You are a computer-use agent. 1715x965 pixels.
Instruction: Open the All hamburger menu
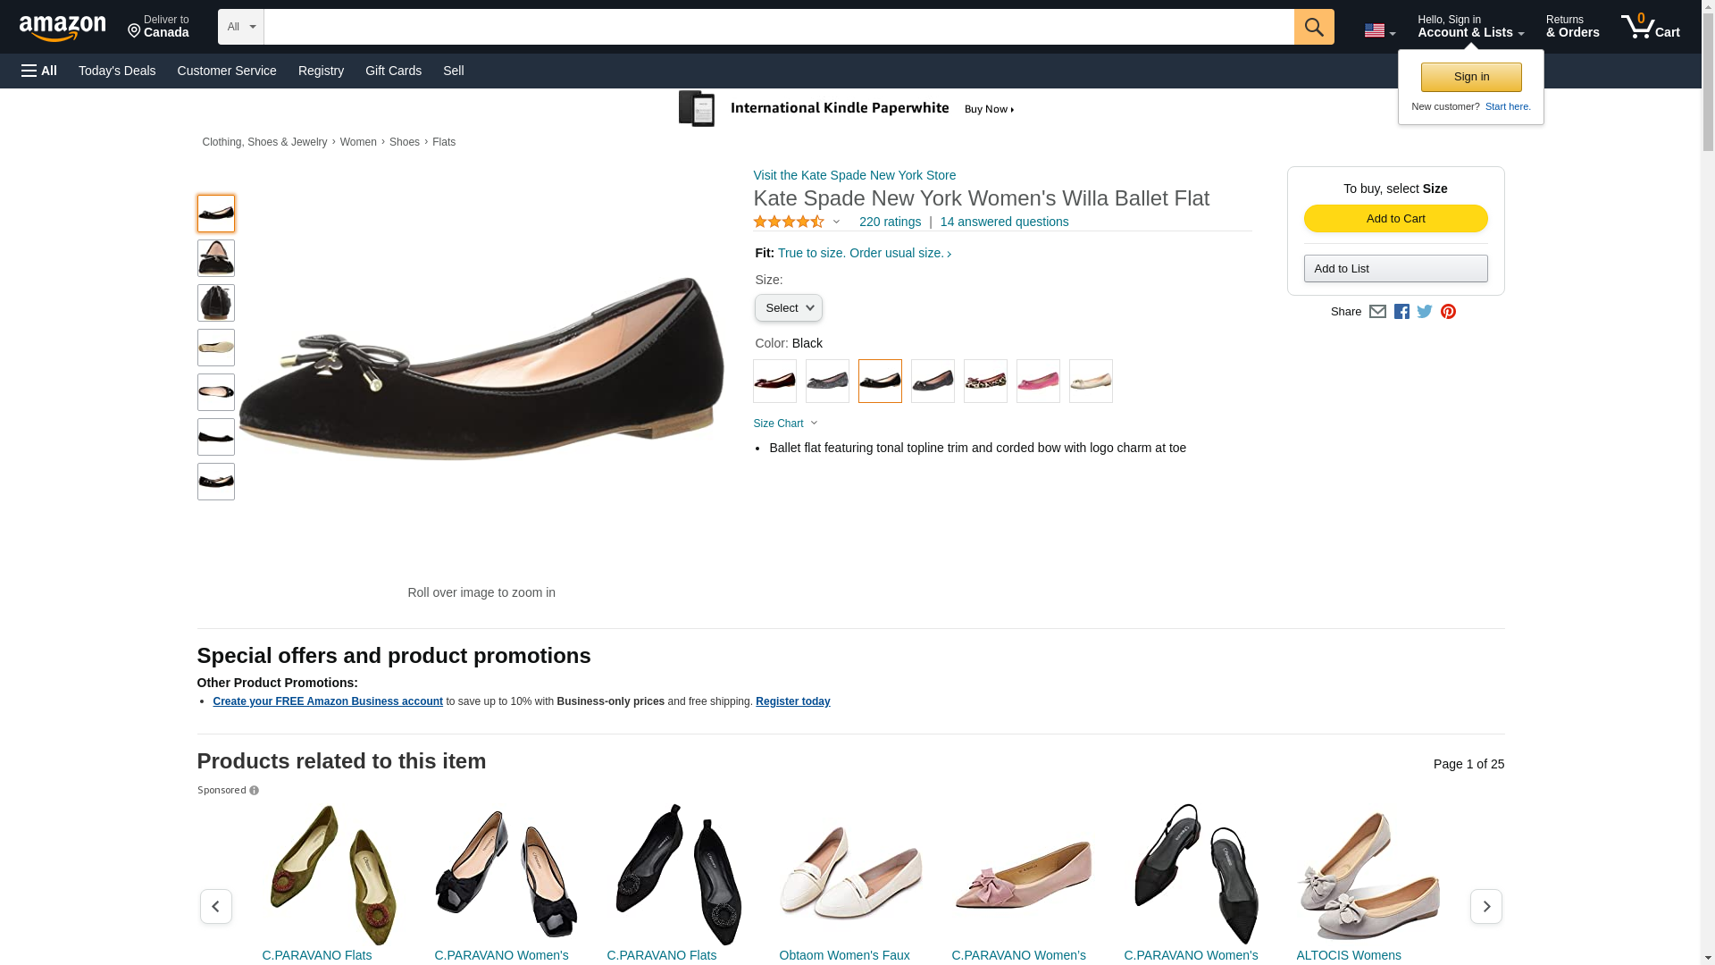click(39, 71)
